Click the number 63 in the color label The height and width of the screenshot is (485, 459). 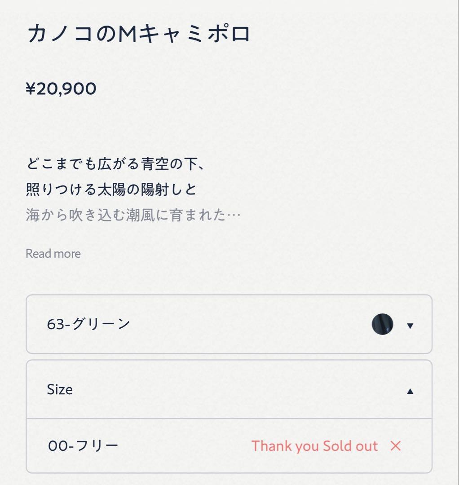coord(56,324)
